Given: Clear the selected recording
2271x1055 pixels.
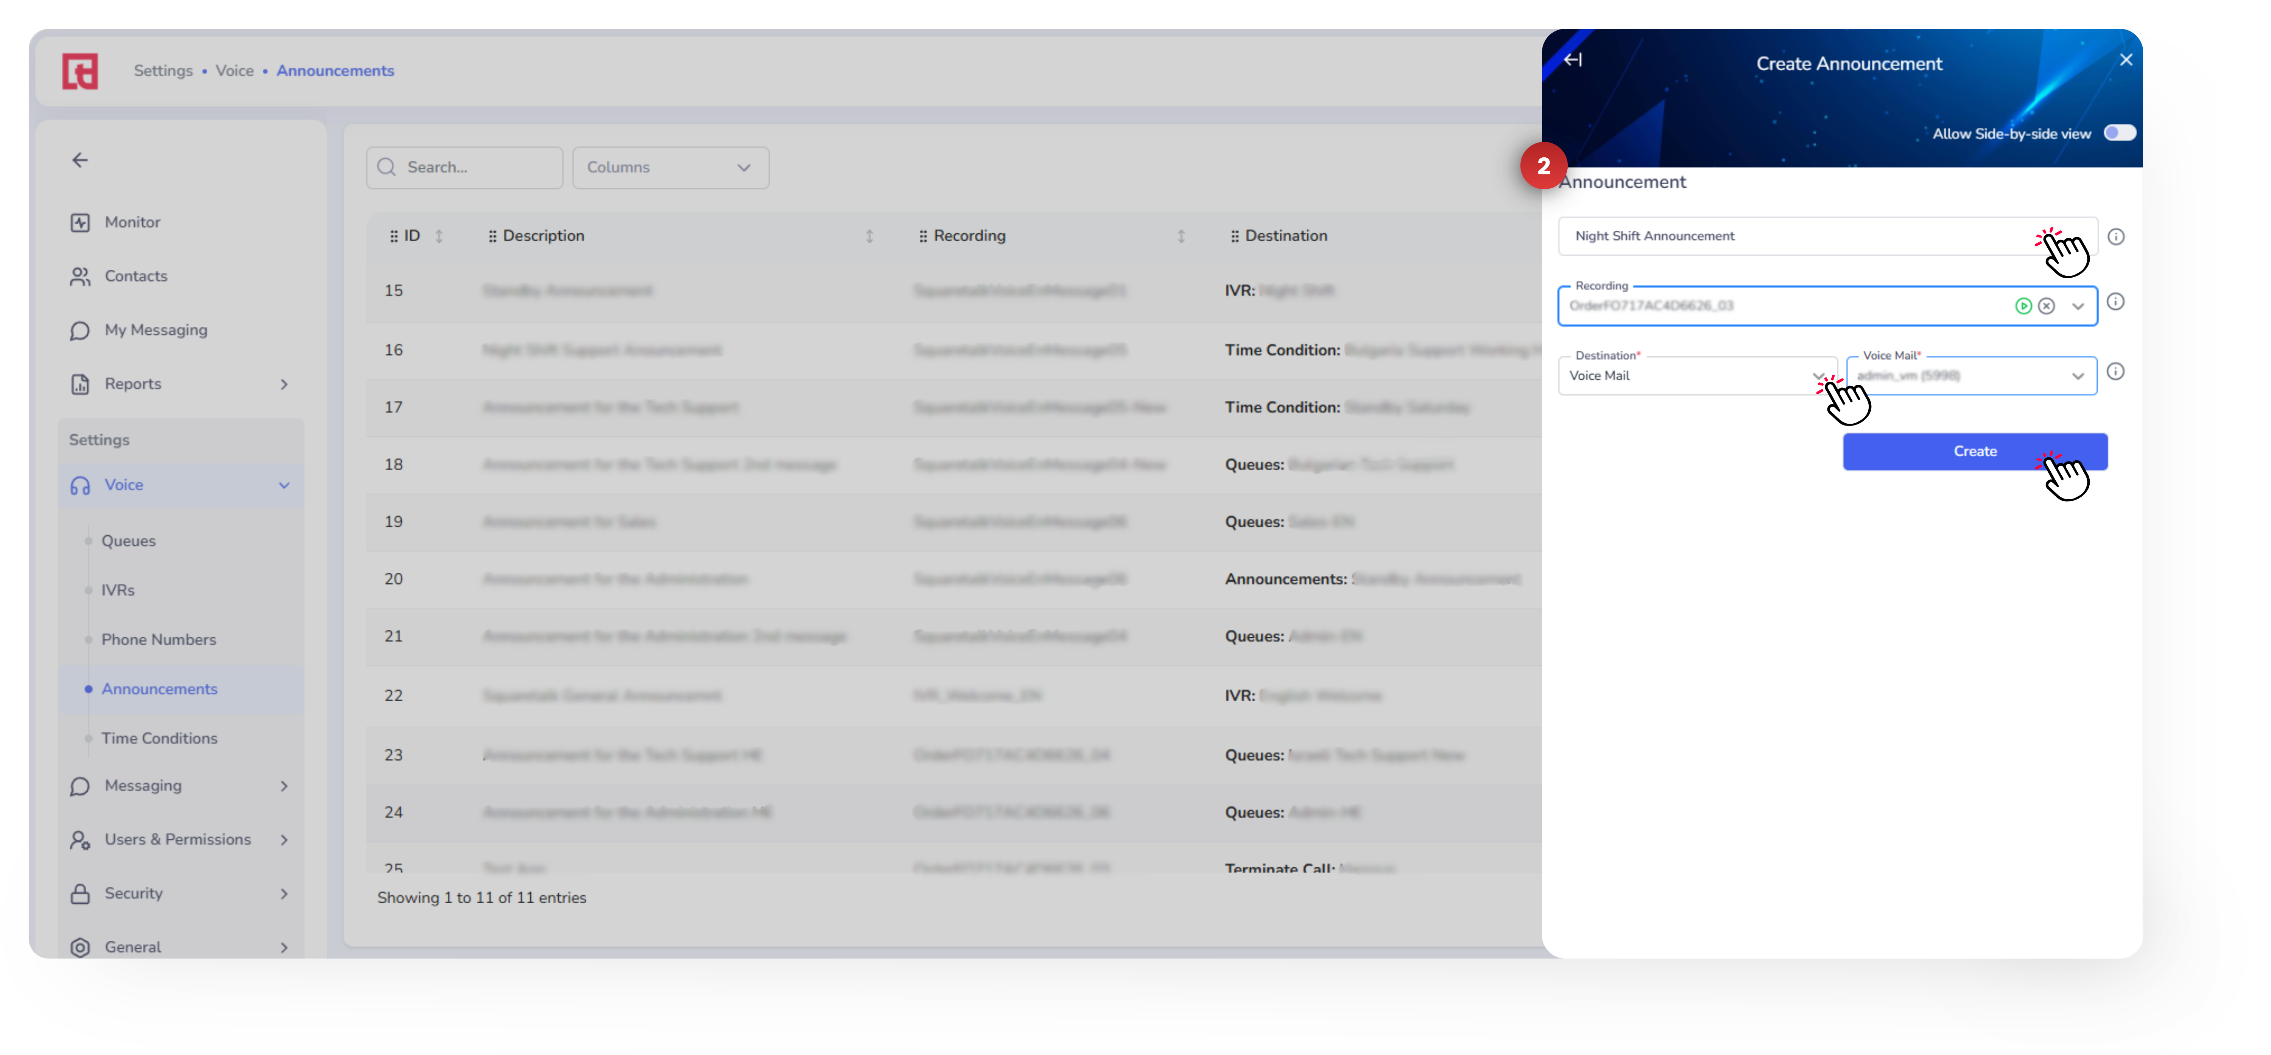Looking at the screenshot, I should point(2046,306).
